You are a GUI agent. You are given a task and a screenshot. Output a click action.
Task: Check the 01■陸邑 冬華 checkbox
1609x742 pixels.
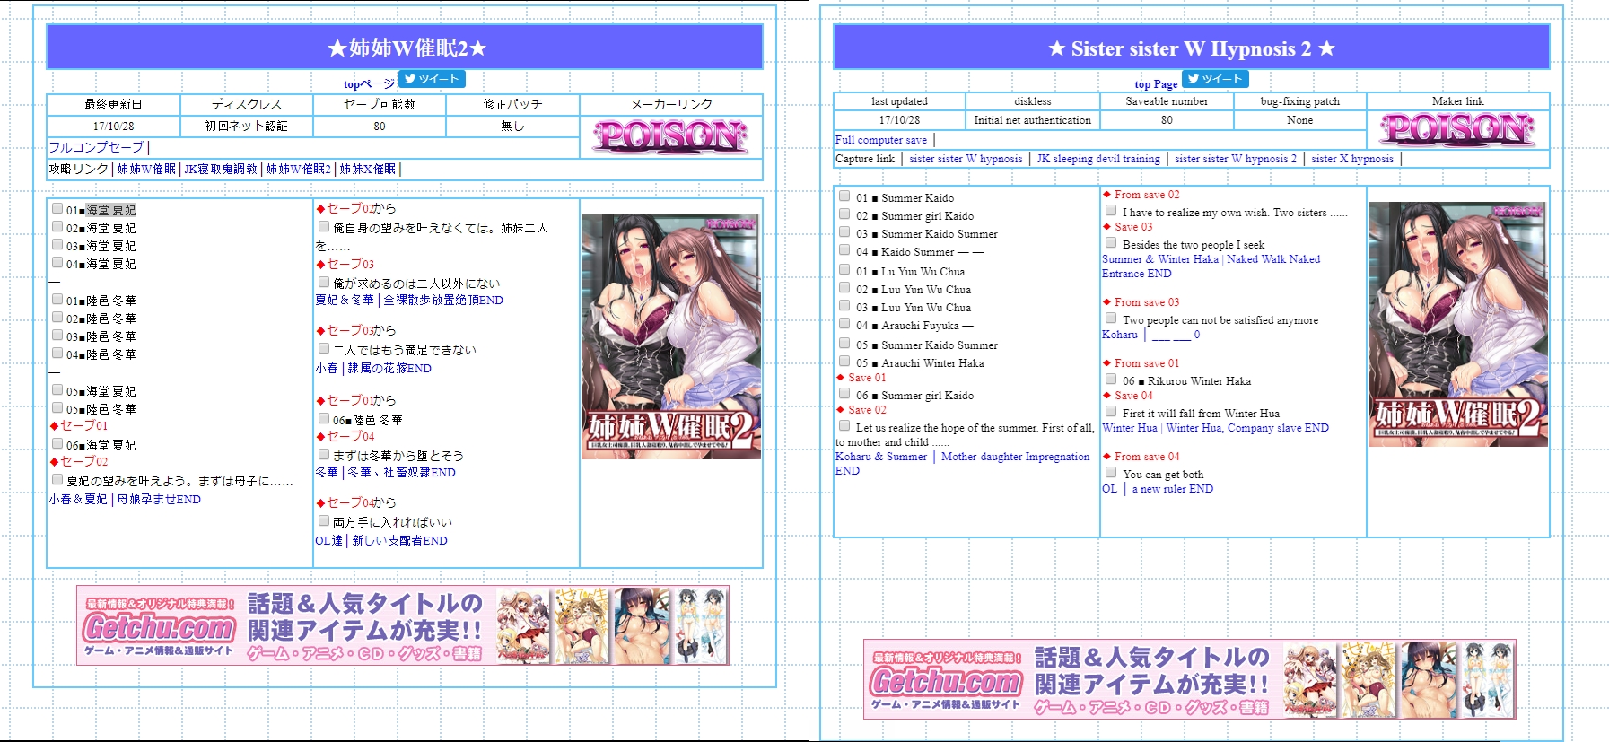tap(57, 299)
